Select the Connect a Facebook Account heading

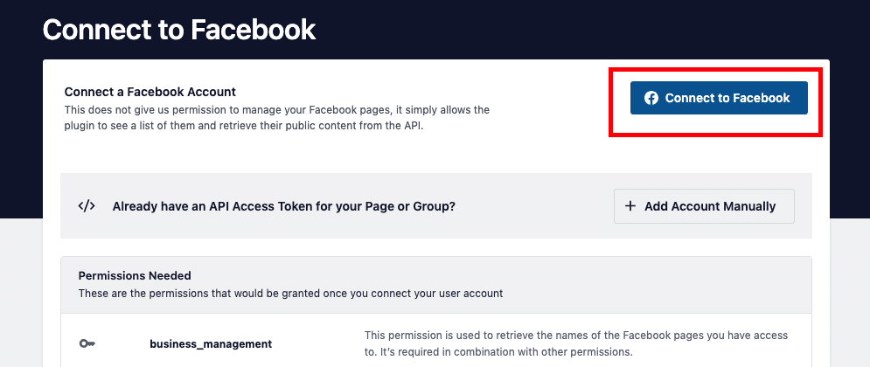(150, 92)
